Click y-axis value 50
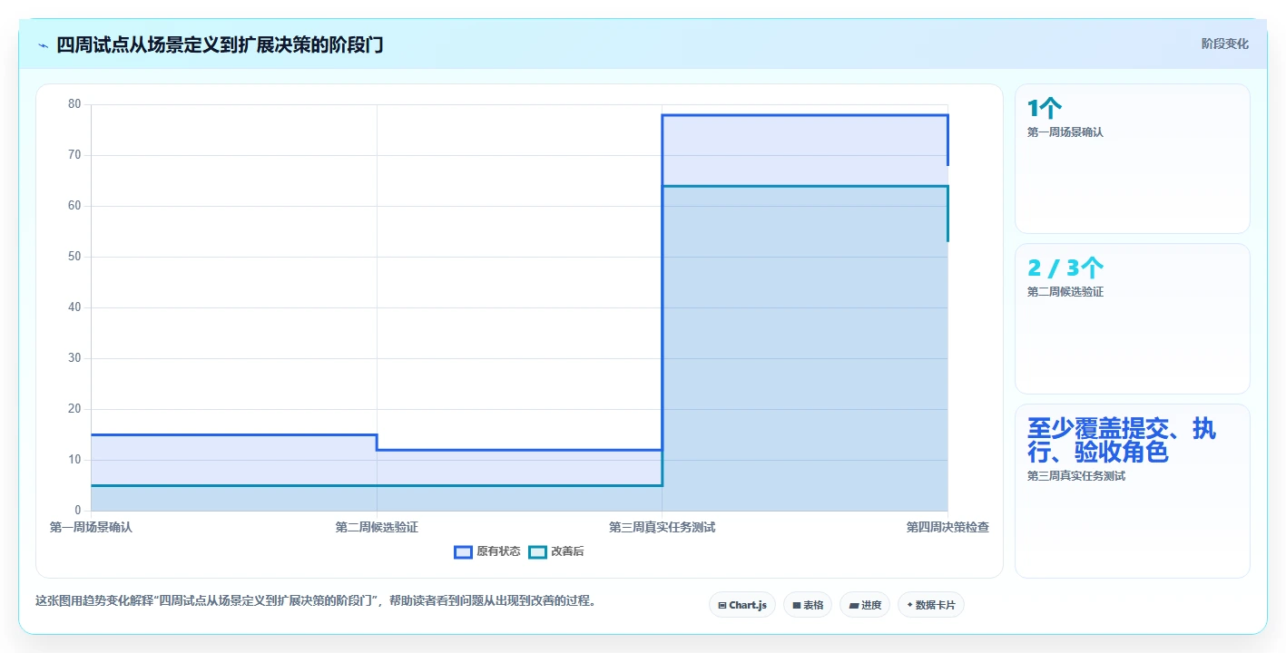The width and height of the screenshot is (1286, 653). coord(74,257)
